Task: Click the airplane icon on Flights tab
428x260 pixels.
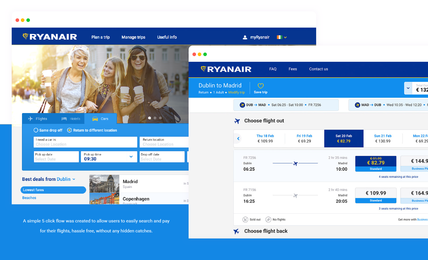Action: (31, 119)
